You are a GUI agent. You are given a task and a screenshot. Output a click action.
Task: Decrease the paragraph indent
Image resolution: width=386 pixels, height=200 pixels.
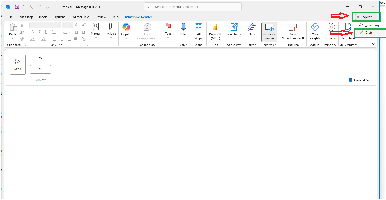point(77,32)
